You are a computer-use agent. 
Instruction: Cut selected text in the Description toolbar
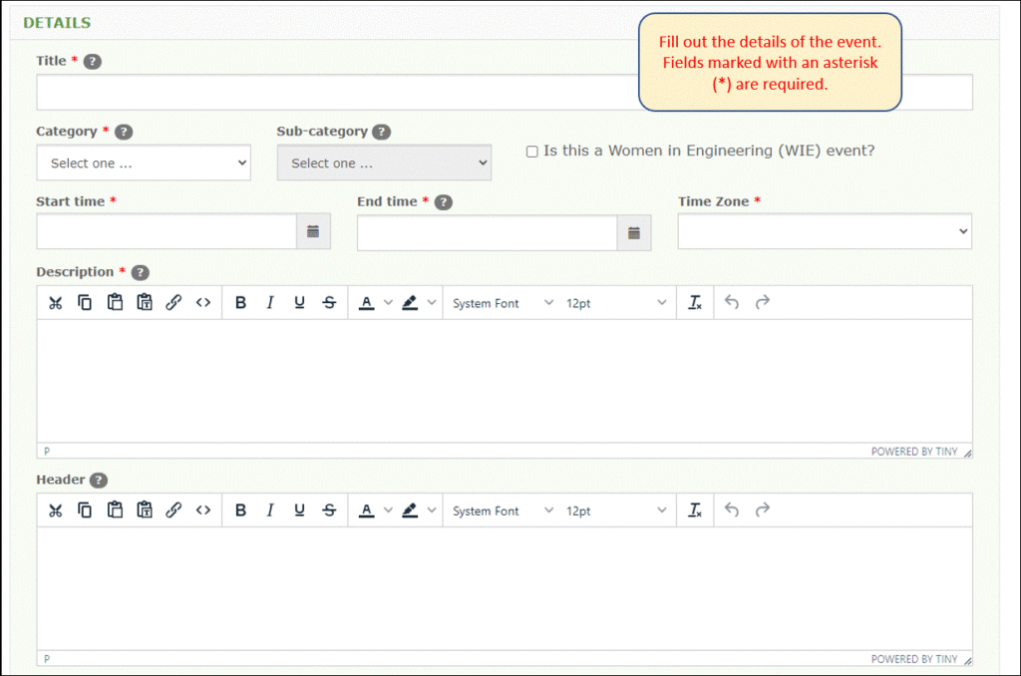pos(56,301)
